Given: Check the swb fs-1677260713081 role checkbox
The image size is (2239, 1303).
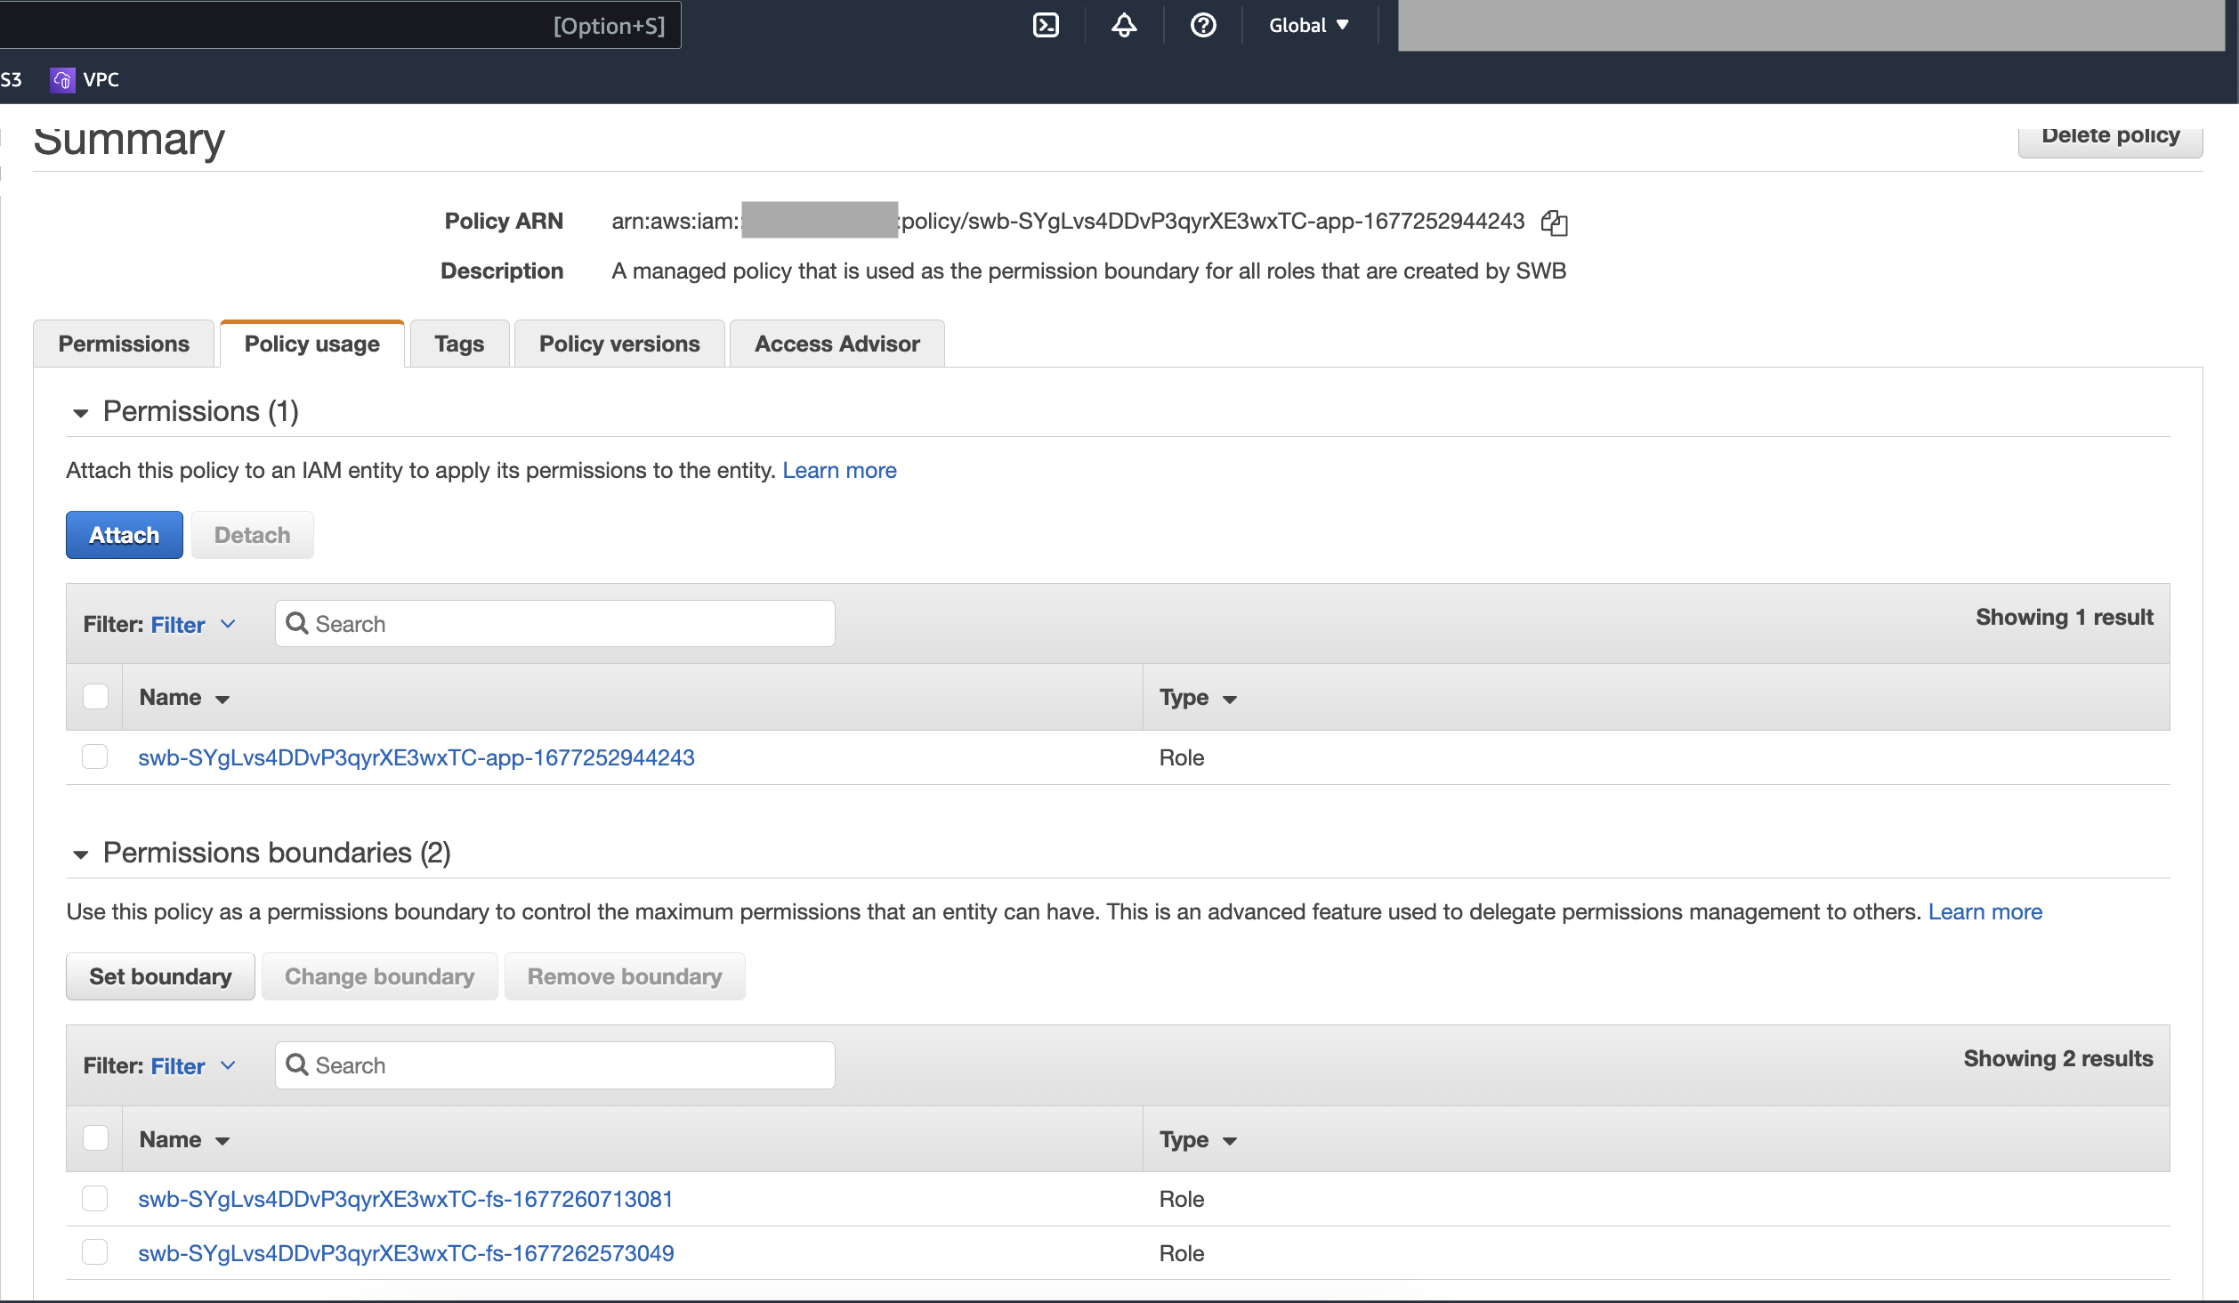Looking at the screenshot, I should coord(95,1198).
